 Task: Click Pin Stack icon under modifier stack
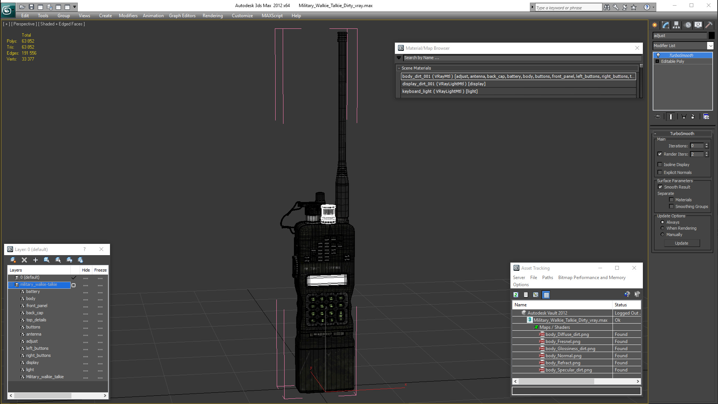coord(658,117)
